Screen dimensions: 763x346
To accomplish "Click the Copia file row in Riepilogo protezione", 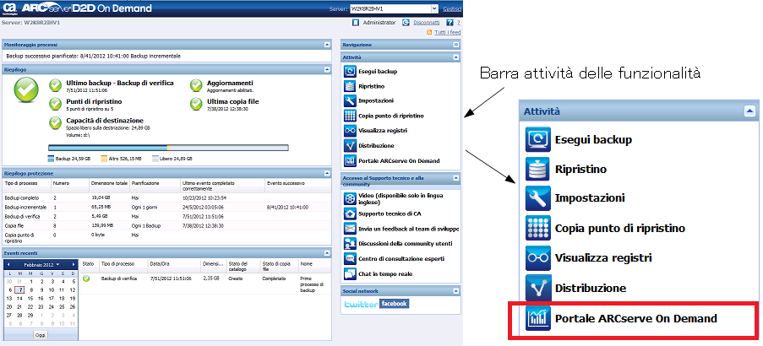I will pos(167,225).
